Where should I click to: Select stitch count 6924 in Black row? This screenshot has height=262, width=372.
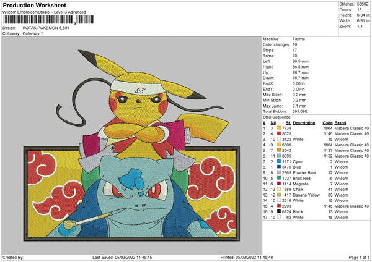[286, 211]
